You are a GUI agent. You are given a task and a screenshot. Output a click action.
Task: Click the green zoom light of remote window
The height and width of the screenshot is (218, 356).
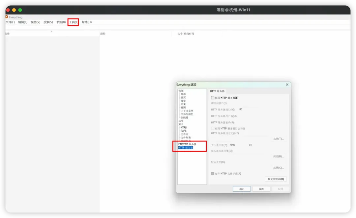[x=20, y=10]
